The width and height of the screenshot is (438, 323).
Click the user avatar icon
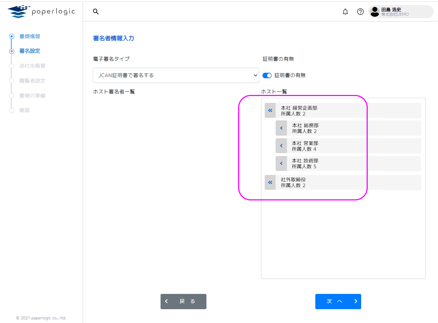pos(375,12)
